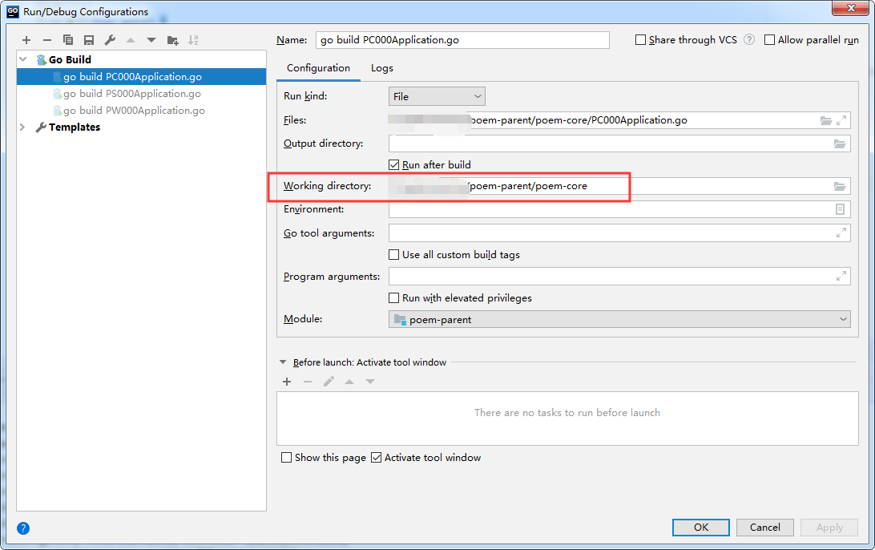Open Environment variables editor icon
Viewport: 875px width, 550px height.
pos(840,209)
